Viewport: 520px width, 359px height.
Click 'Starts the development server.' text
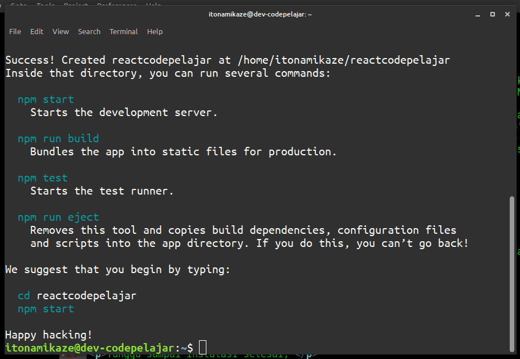pyautogui.click(x=124, y=113)
